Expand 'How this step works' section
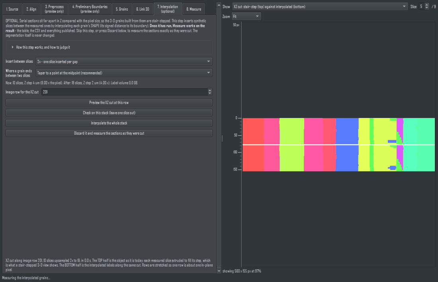The height and width of the screenshot is (282, 438). pos(41,47)
